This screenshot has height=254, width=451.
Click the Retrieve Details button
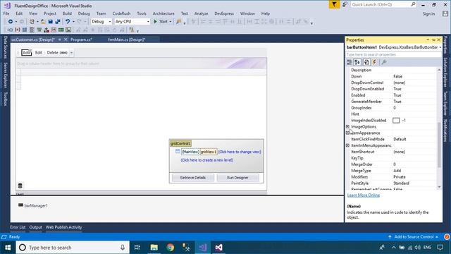(x=193, y=178)
